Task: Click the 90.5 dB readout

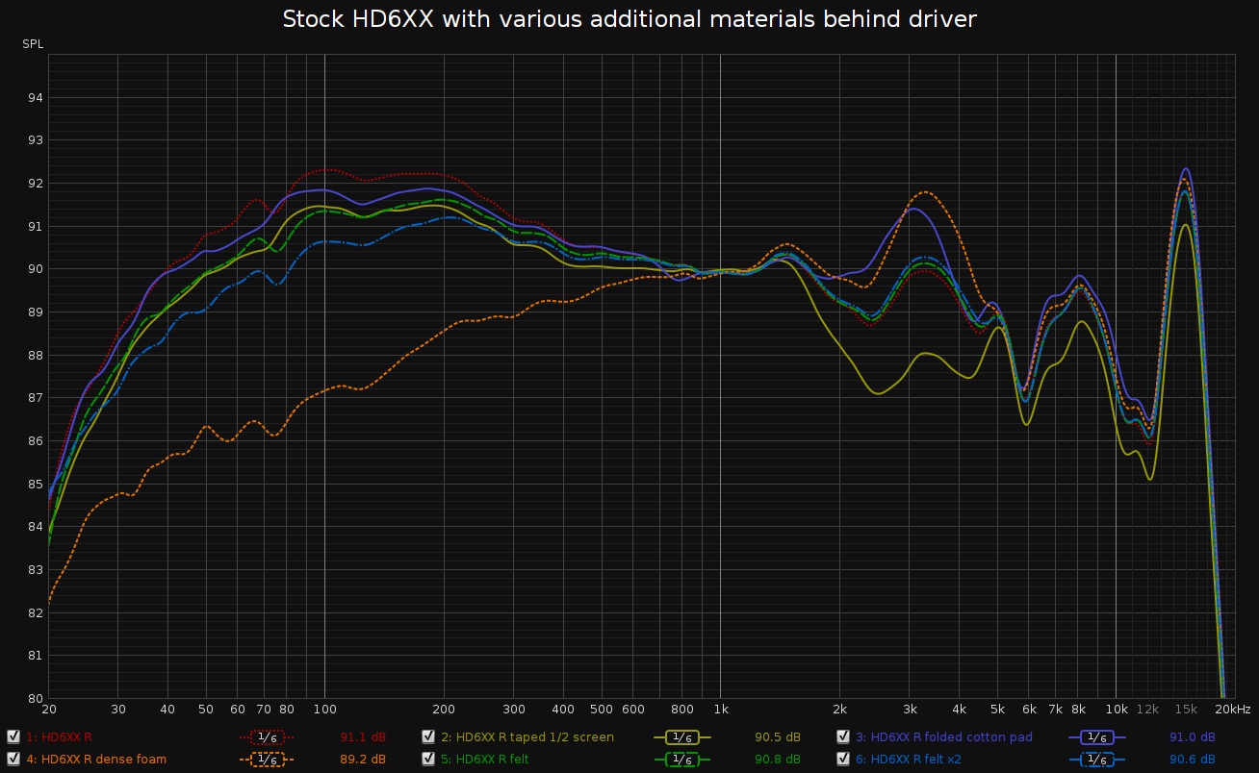Action: point(778,737)
